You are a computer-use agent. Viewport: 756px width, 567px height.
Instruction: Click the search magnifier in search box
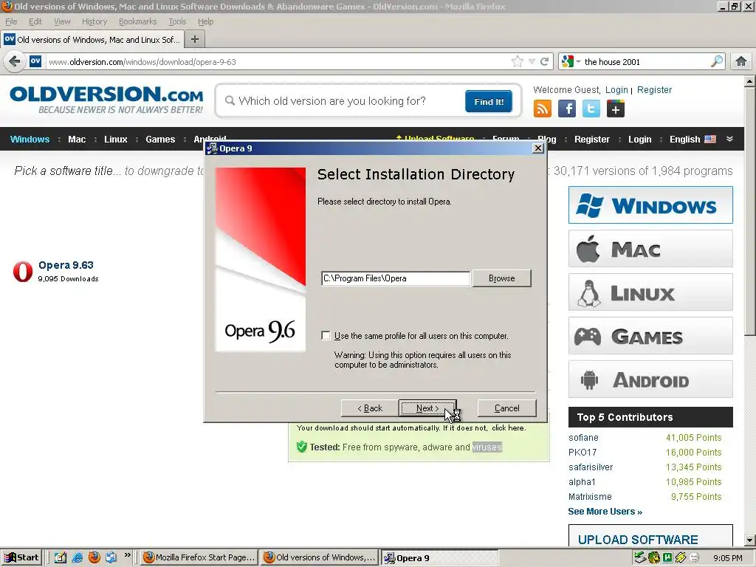click(x=717, y=61)
